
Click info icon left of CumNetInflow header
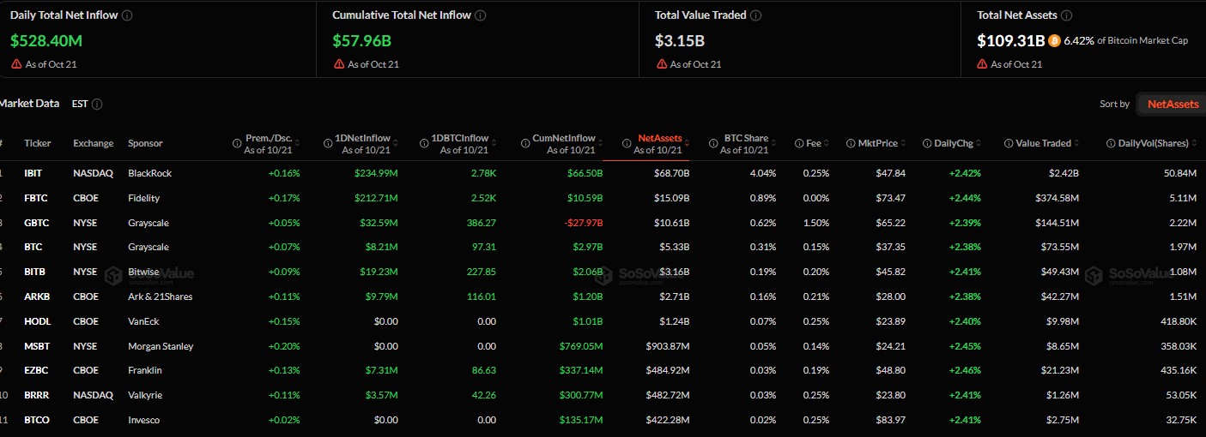(x=525, y=143)
